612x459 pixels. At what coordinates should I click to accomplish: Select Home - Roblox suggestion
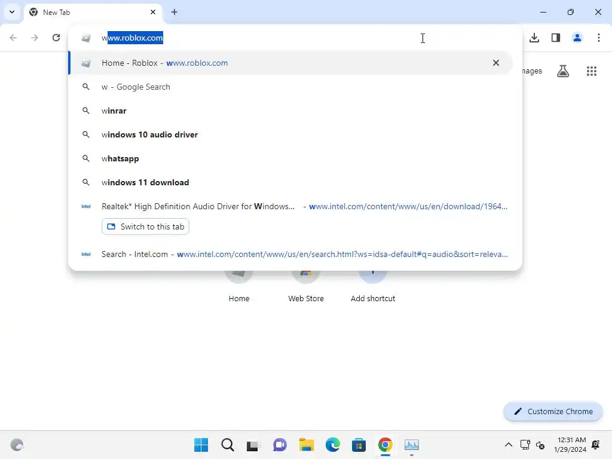[x=290, y=63]
